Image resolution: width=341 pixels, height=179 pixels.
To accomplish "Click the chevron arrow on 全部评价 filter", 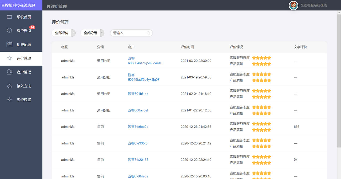I will click(73, 33).
